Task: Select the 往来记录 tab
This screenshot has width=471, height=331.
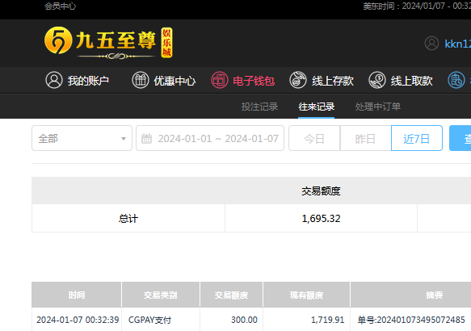Action: tap(317, 107)
